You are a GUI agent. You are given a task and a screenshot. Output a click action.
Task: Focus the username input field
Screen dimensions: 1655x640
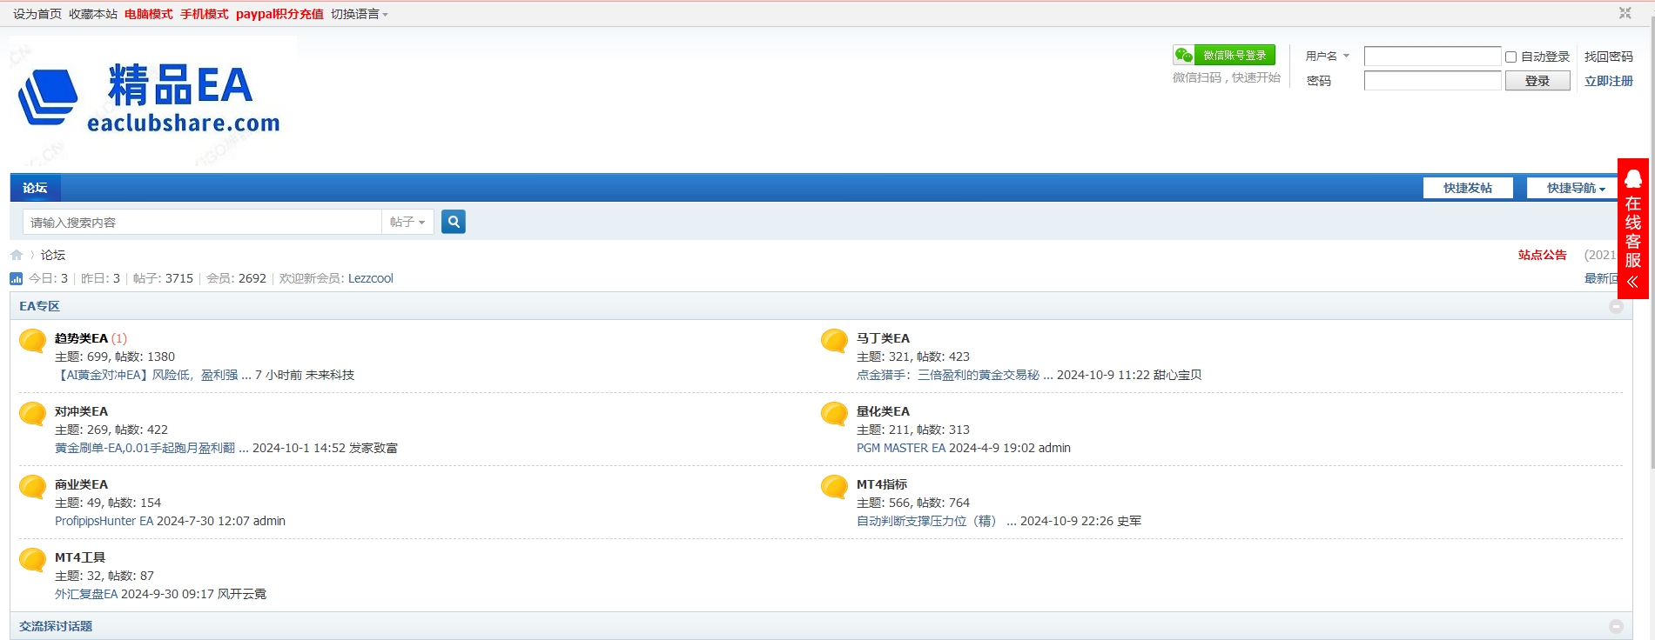point(1432,57)
